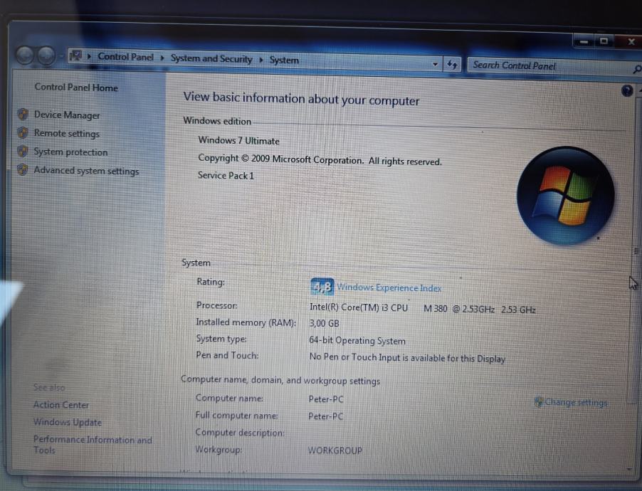The image size is (642, 491).
Task: Click the vertical scrollbar of the System page
Action: [x=636, y=250]
